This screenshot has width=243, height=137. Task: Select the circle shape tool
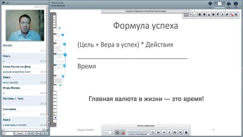pyautogui.click(x=204, y=14)
